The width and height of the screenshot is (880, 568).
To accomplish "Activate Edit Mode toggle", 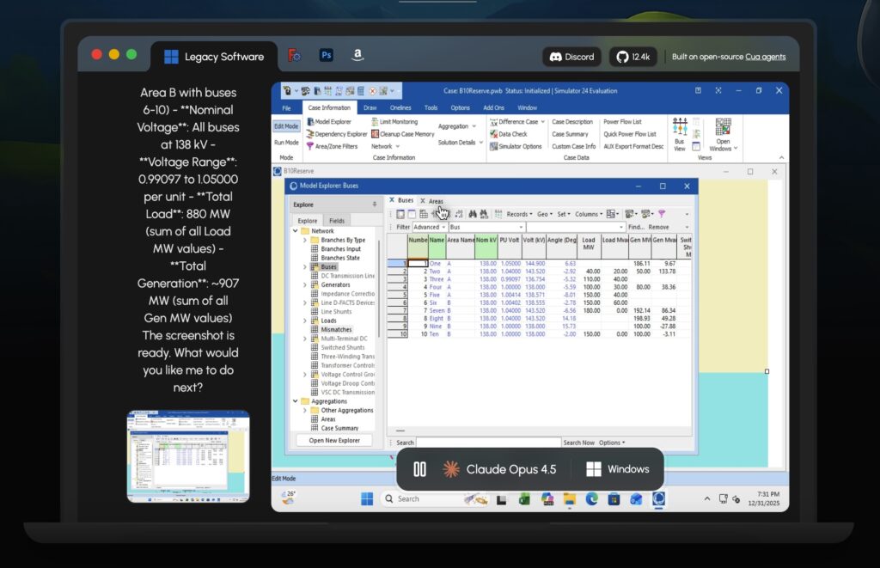I will point(286,126).
